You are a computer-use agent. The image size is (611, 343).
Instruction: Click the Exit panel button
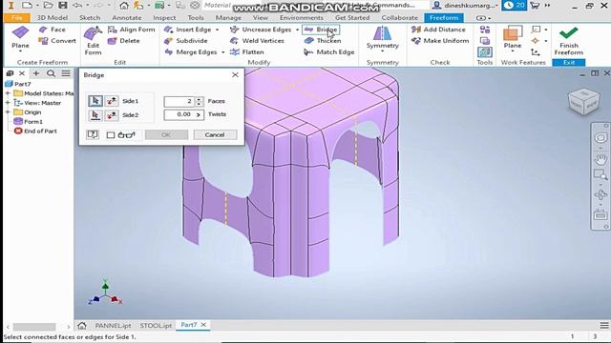pos(569,63)
